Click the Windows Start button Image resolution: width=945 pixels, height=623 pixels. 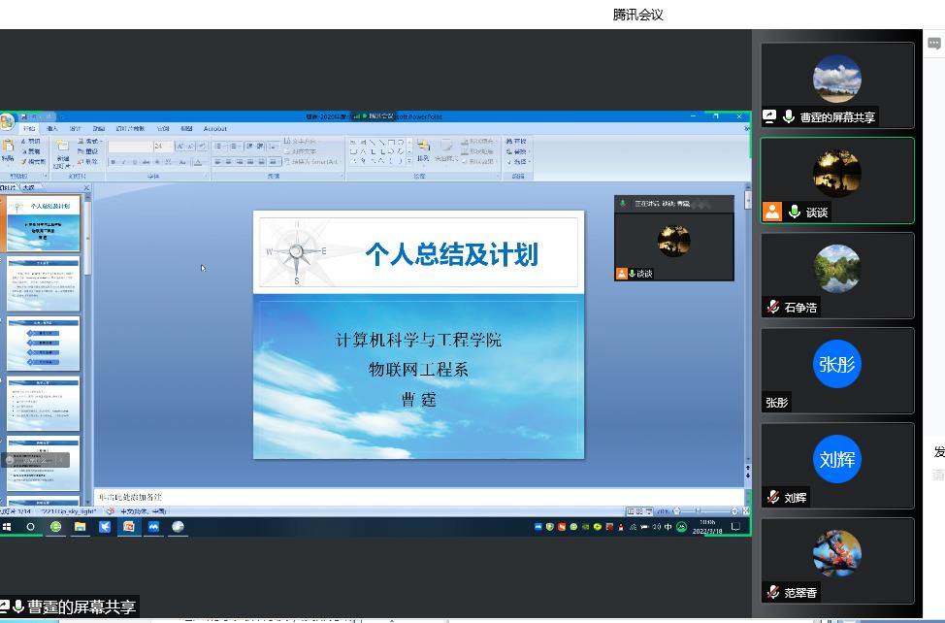click(x=7, y=527)
